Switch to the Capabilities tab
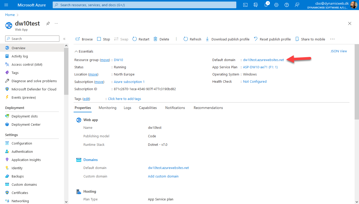Image resolution: width=359 pixels, height=204 pixels. pyautogui.click(x=148, y=108)
